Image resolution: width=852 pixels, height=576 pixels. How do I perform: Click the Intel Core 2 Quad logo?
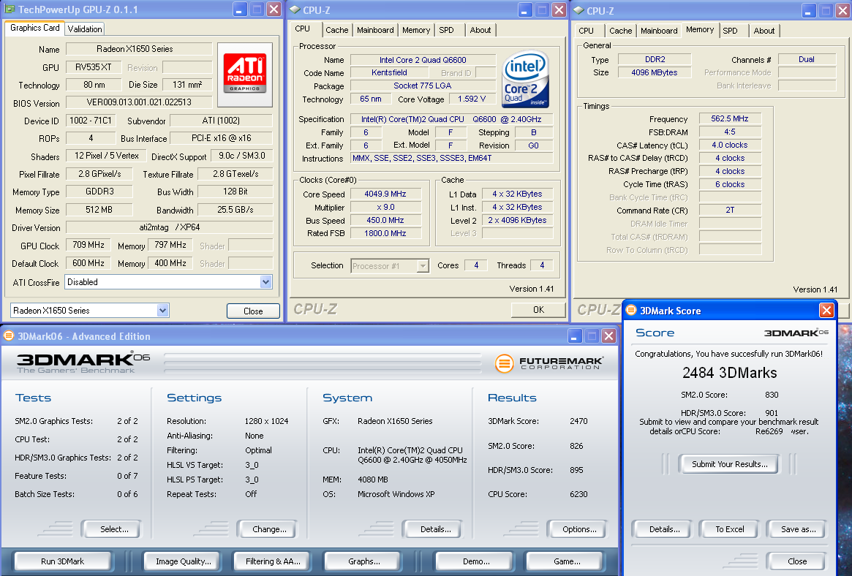point(525,79)
